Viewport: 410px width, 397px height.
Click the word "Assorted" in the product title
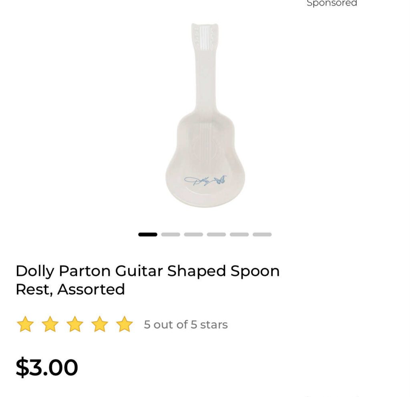[x=91, y=289]
